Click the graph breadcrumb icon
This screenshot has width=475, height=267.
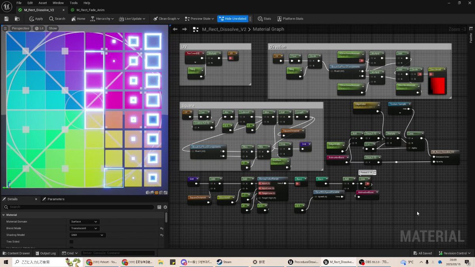pos(195,29)
